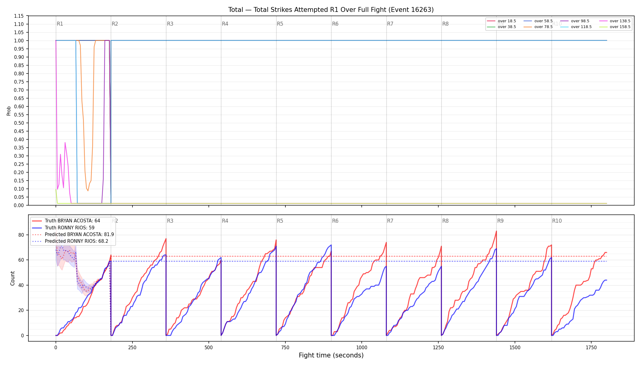Click the R5 round label in top chart
This screenshot has width=641, height=366.
[280, 24]
